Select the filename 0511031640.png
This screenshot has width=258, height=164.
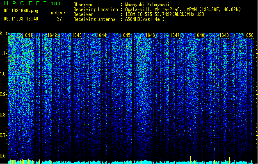tap(21, 11)
